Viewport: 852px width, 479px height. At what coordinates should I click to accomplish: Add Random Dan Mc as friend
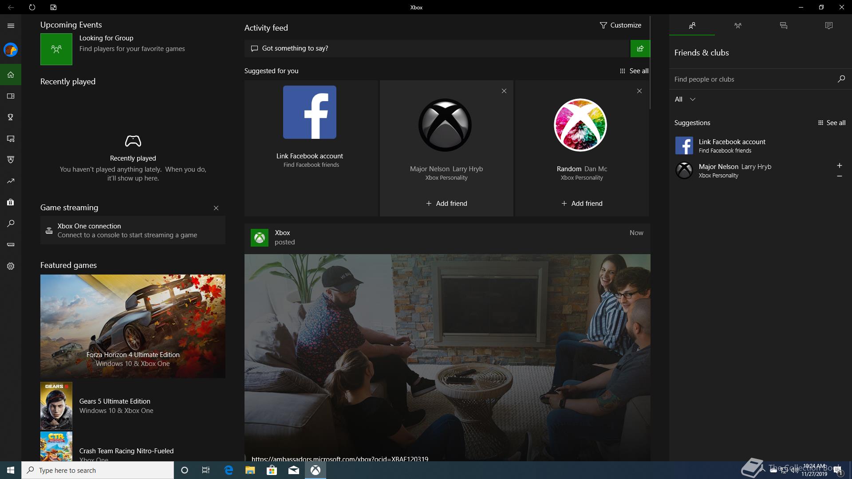coord(582,204)
